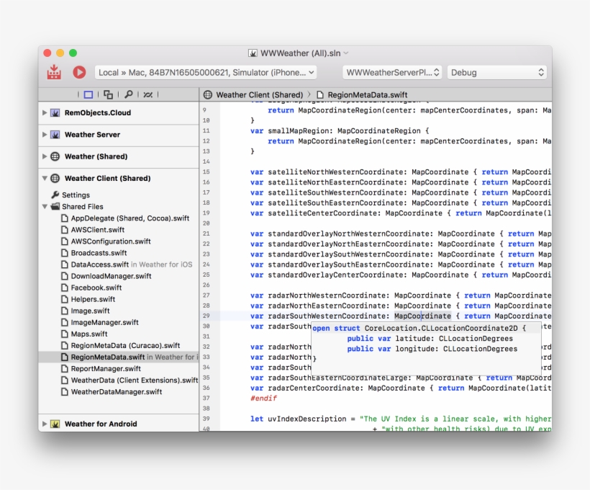Open AWSClient.swift file
This screenshot has width=590, height=490.
(x=97, y=230)
